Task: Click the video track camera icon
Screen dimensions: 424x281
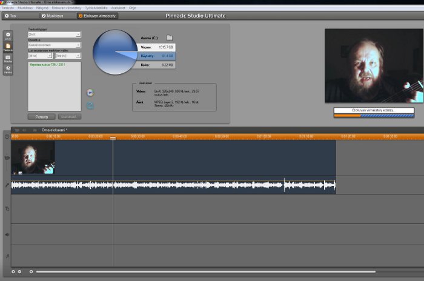Action: [x=7, y=158]
